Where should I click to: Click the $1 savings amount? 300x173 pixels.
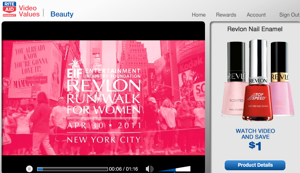click(255, 146)
